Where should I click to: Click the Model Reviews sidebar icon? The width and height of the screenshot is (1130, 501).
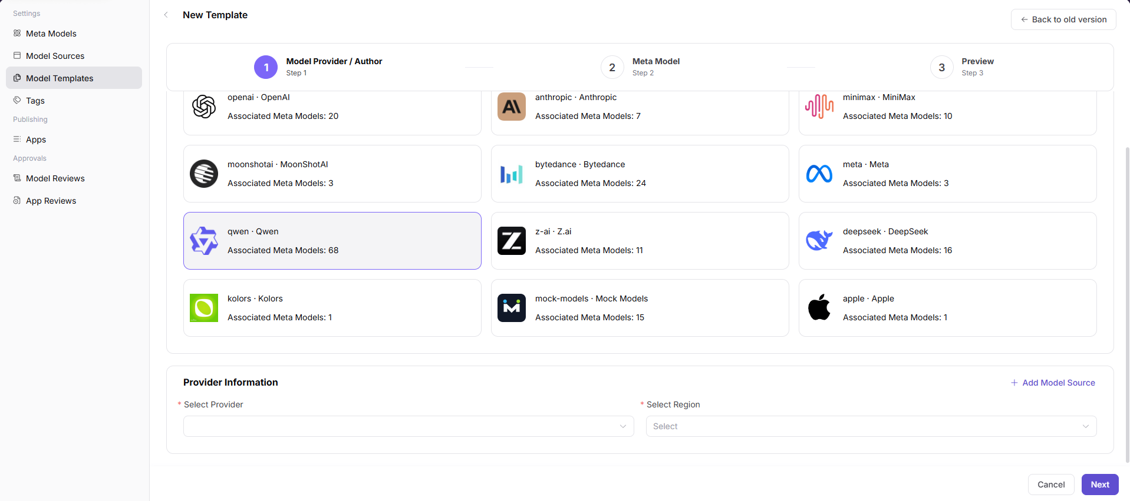17,178
